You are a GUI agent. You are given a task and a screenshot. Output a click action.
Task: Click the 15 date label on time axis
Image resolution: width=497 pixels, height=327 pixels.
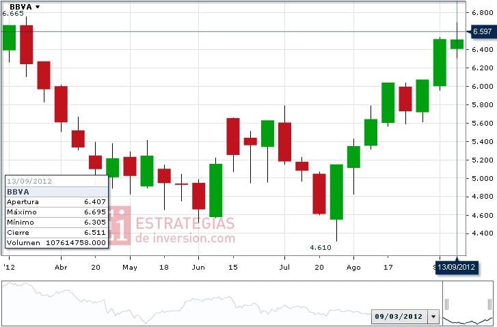coord(233,267)
